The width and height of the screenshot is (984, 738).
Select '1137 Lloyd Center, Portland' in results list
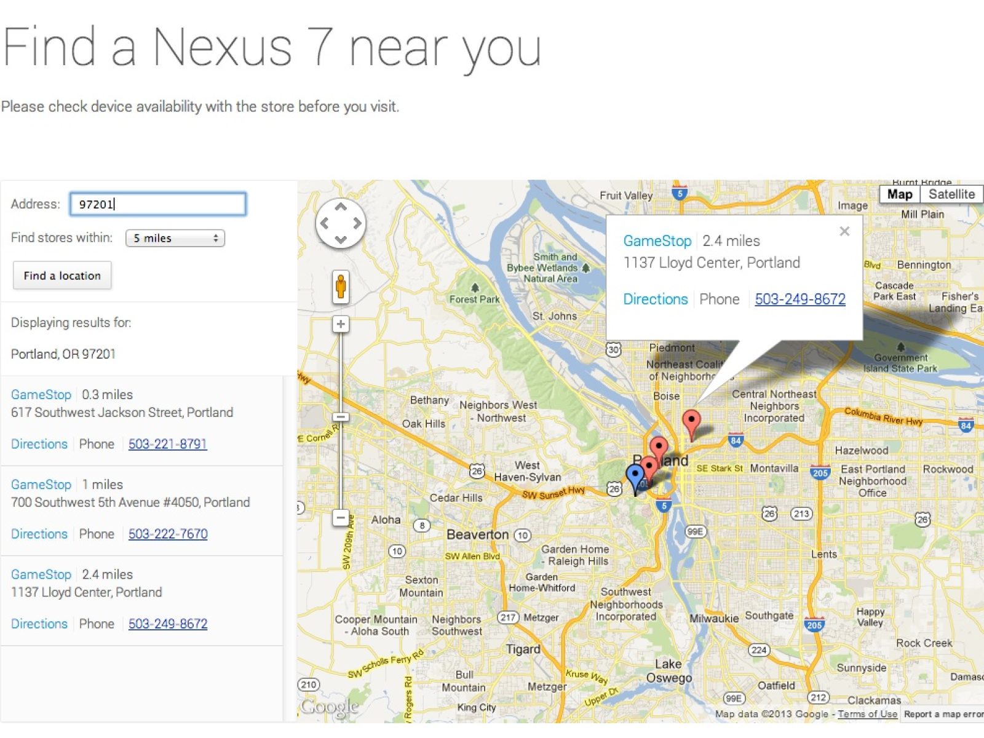(x=87, y=592)
